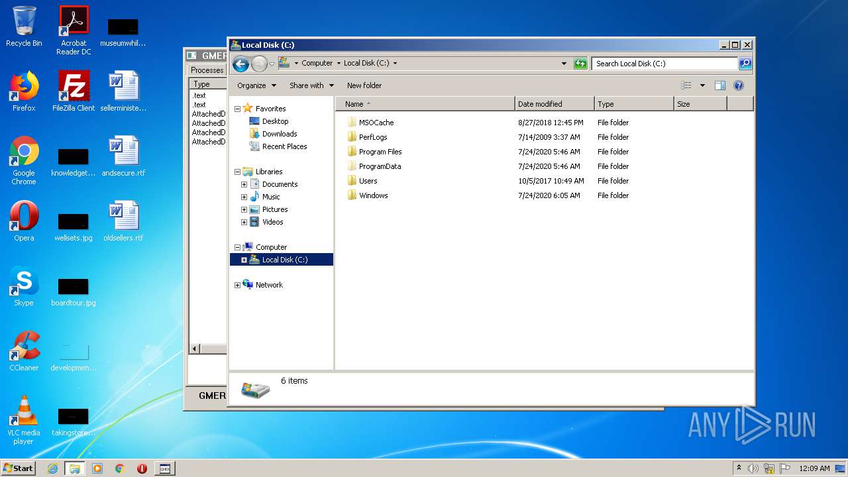Sort by the Size column header

tap(700, 104)
